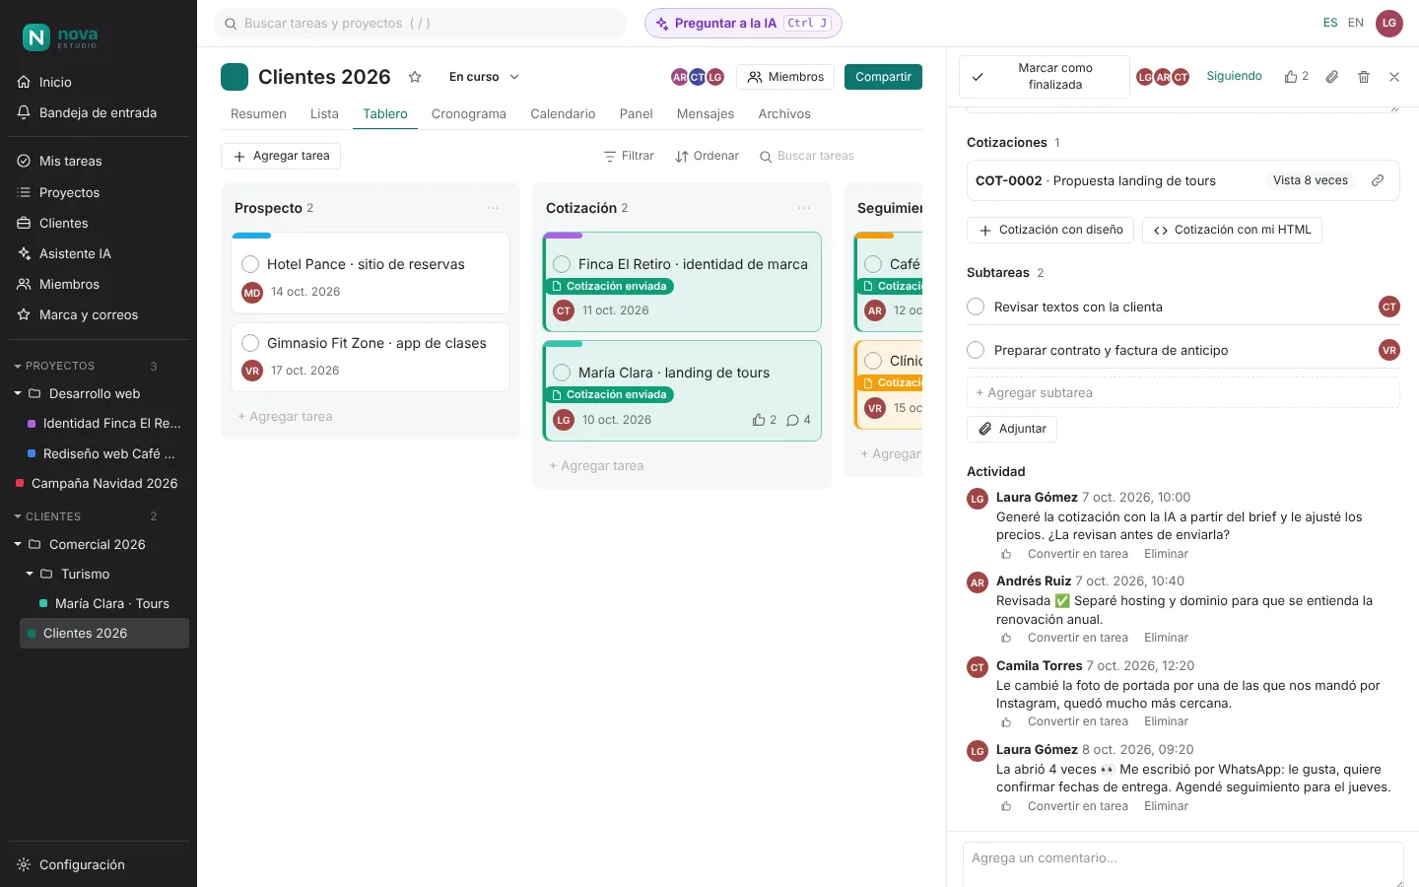Tick the María Clara landing de tours circle
1419x887 pixels.
pos(562,373)
